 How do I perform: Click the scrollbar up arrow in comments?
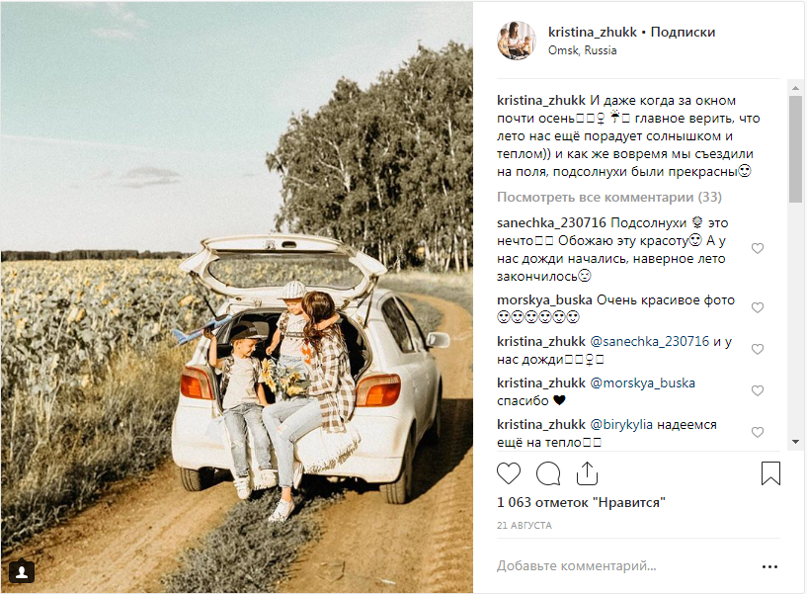pos(796,88)
